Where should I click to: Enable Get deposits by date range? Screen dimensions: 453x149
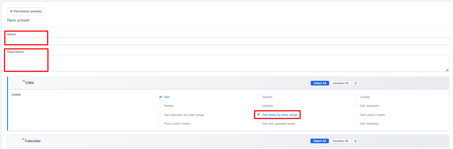(160, 115)
